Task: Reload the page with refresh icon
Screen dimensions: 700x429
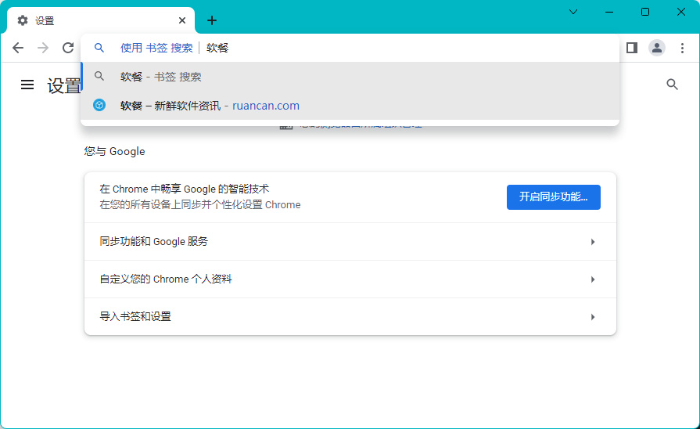Action: pyautogui.click(x=68, y=48)
